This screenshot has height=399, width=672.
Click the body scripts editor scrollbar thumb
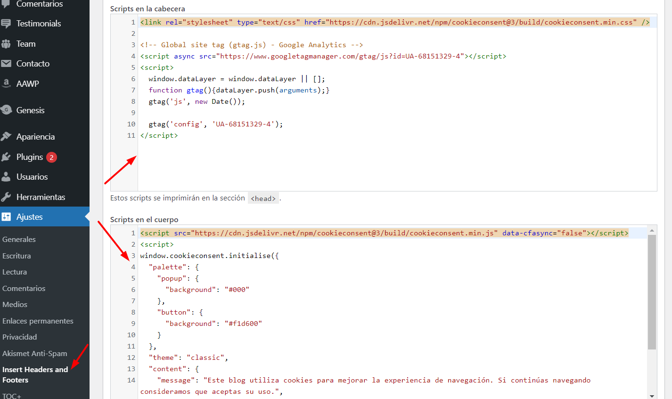[x=652, y=292]
